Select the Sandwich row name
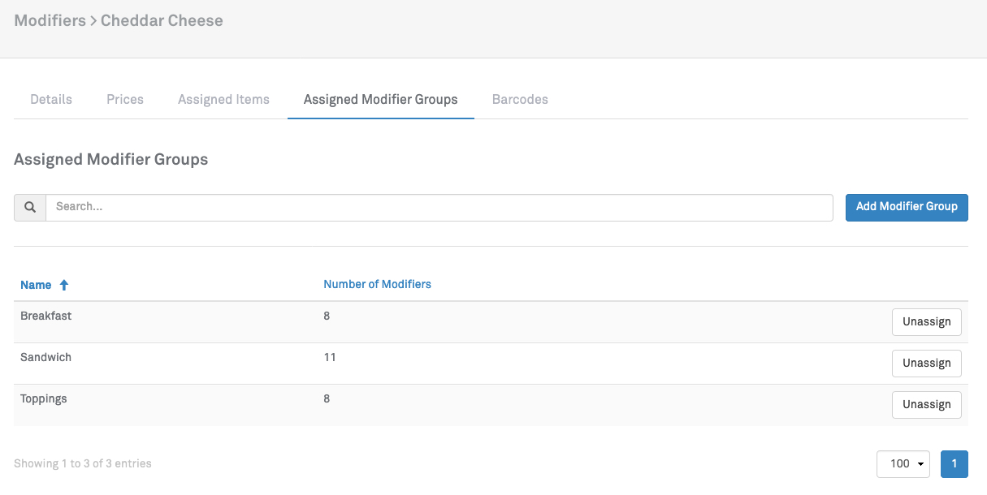This screenshot has width=987, height=495. point(45,358)
